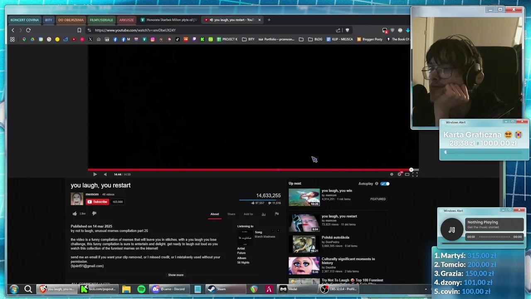The width and height of the screenshot is (531, 299).
Task: Open 'you laugh, you win' video thumbnail
Action: [304, 197]
